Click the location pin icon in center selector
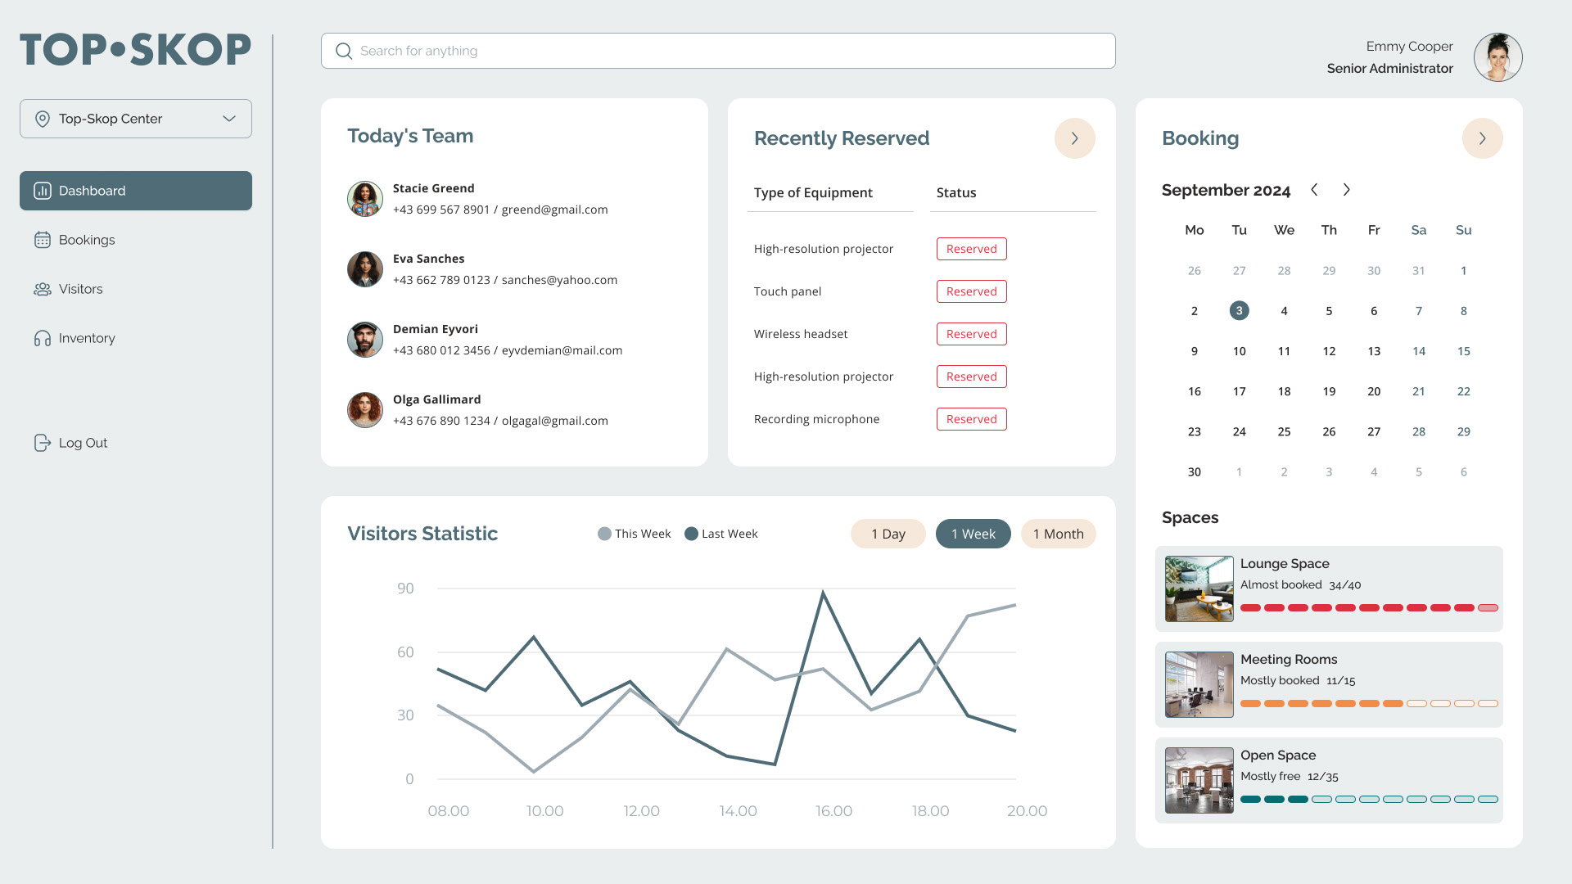The height and width of the screenshot is (884, 1572). [43, 119]
